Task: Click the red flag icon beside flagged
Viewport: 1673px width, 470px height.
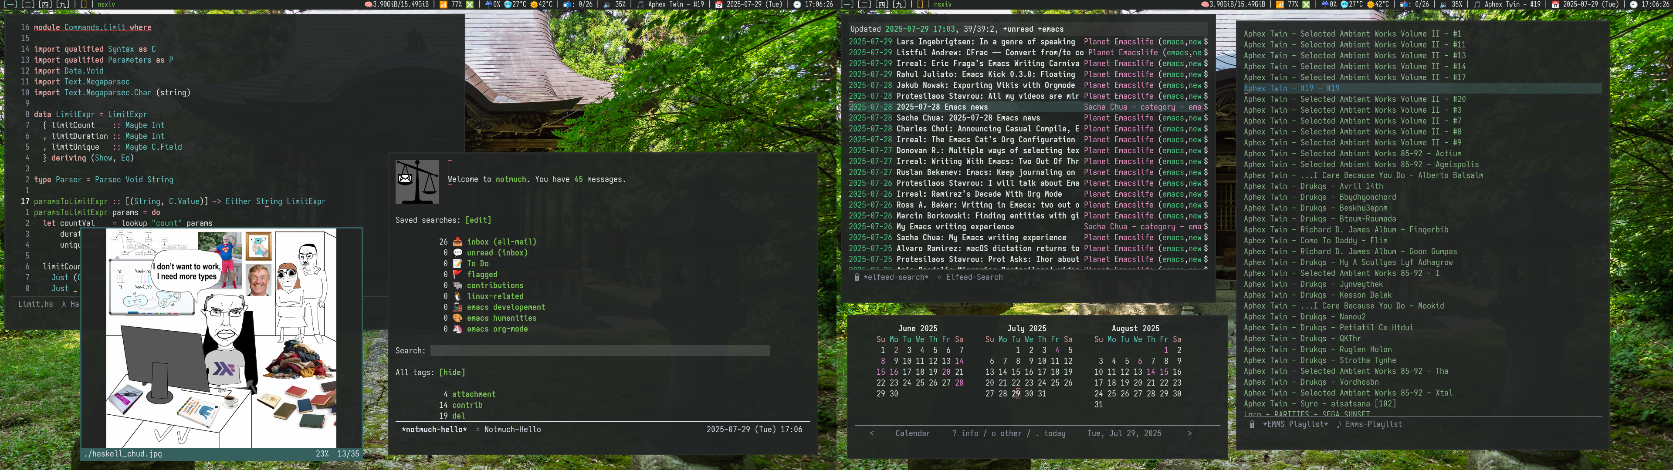Action: [457, 275]
